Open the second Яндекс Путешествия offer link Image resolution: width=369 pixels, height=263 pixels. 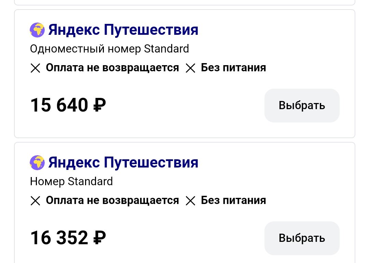[x=124, y=163]
